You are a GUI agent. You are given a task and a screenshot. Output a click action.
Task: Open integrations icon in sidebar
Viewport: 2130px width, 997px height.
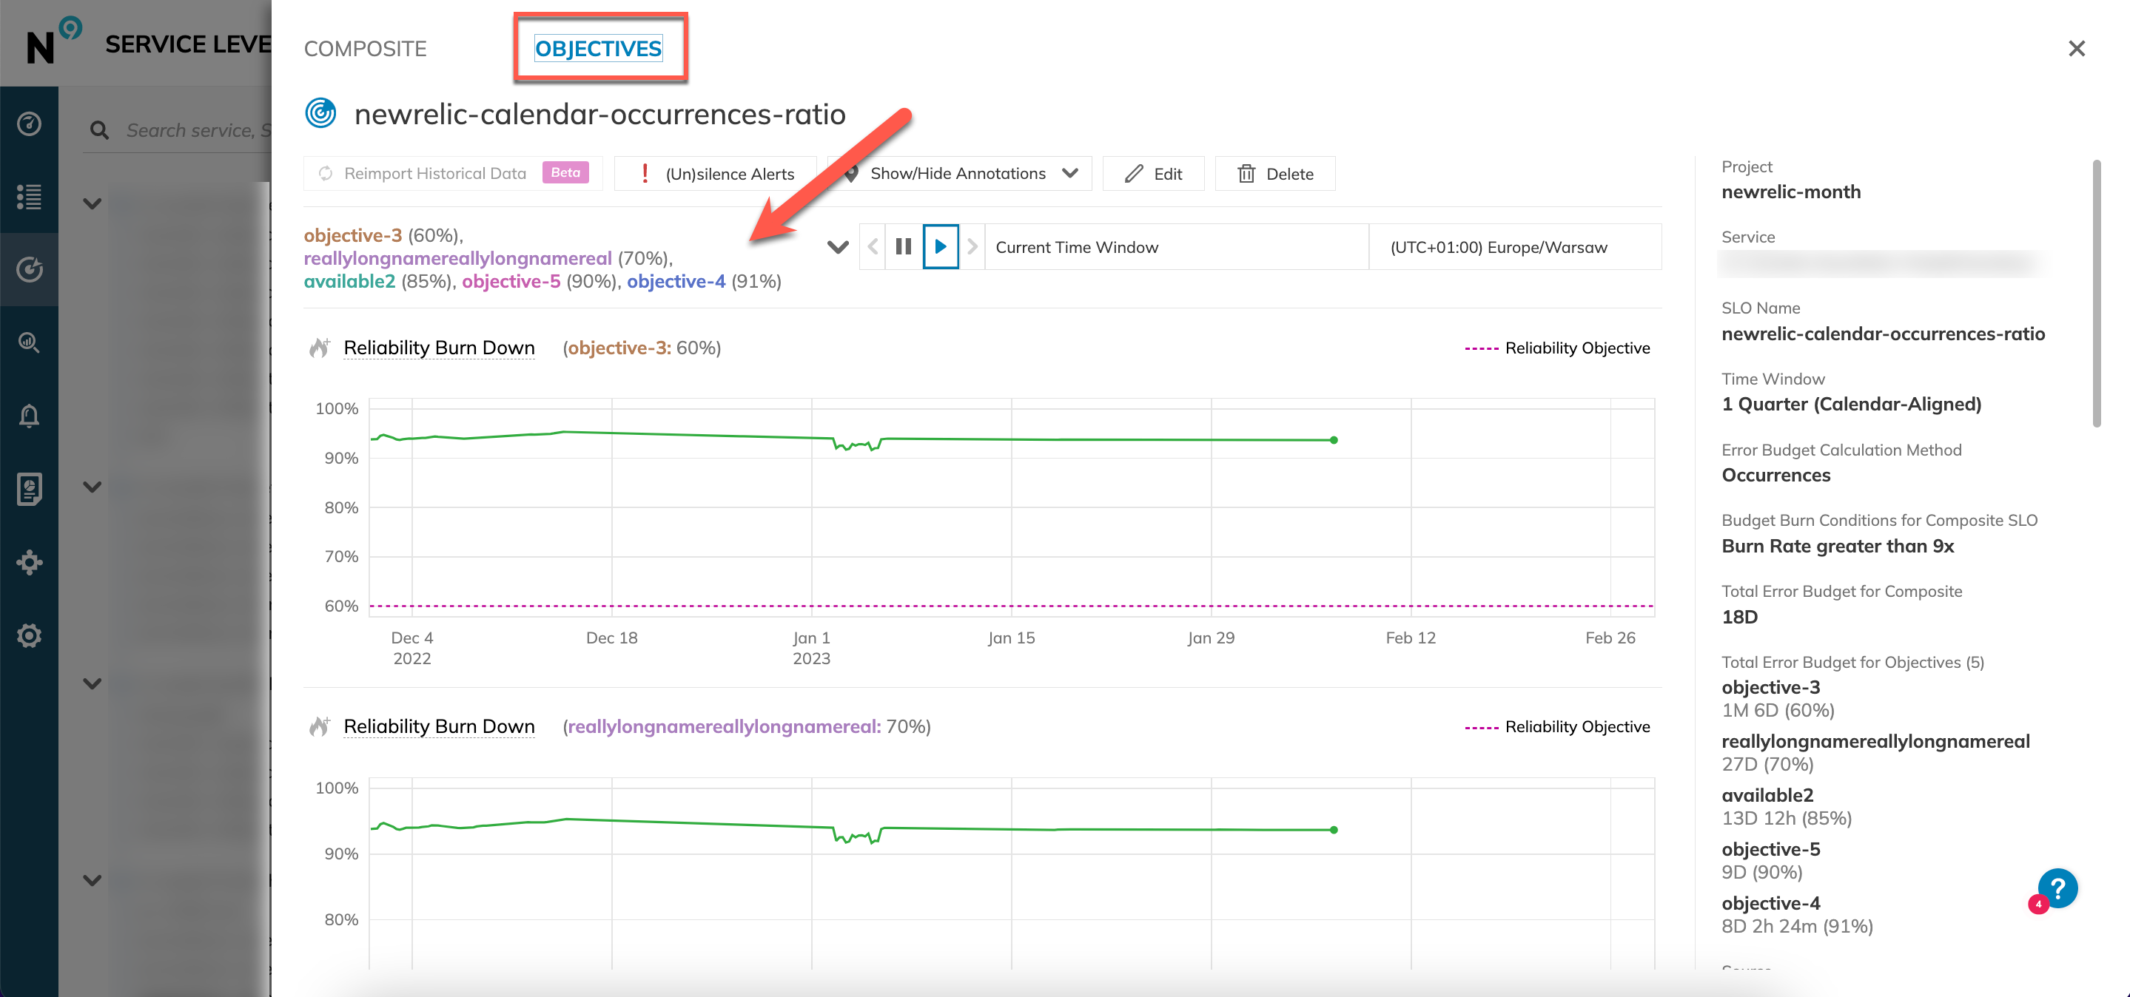click(x=29, y=563)
